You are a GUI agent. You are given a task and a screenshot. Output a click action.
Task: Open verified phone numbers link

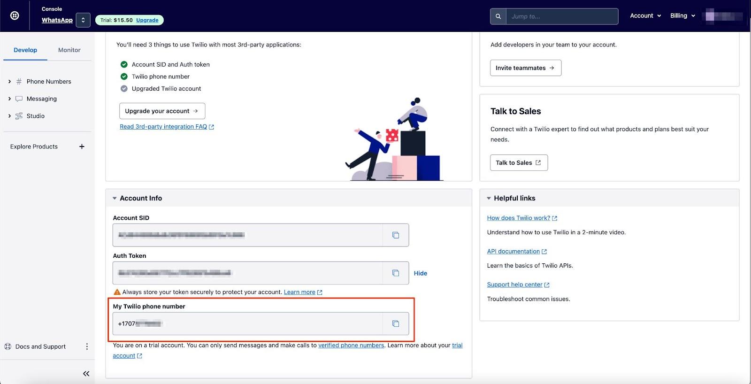pos(351,346)
